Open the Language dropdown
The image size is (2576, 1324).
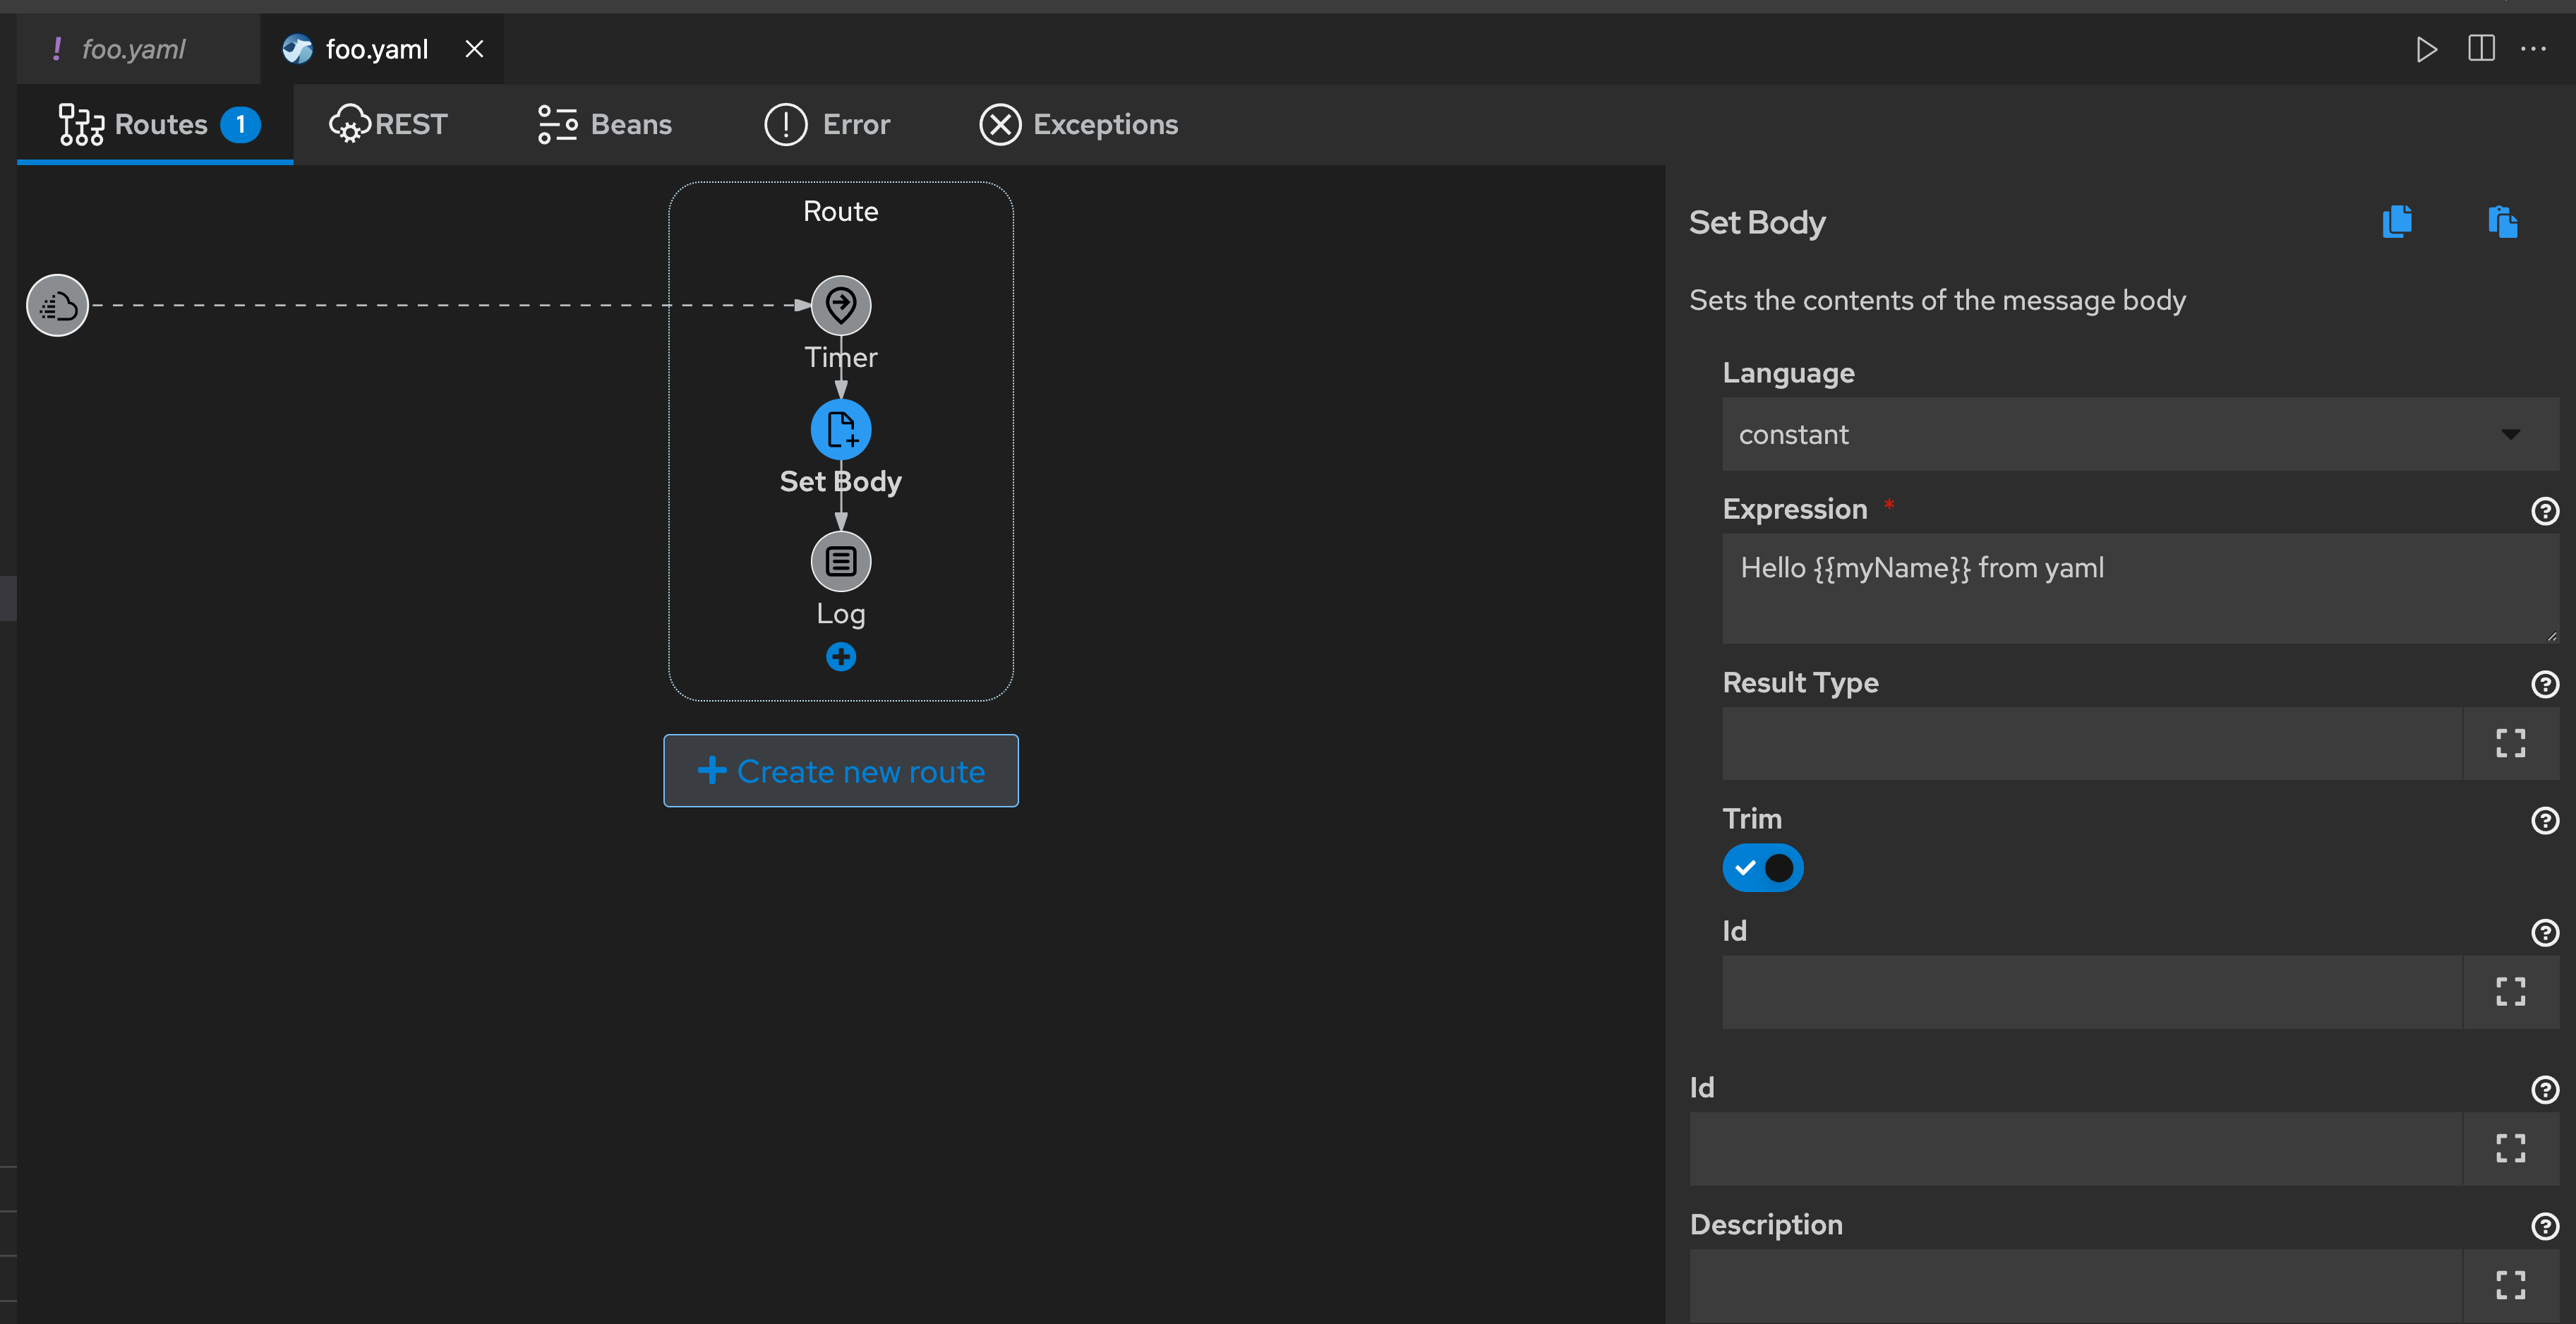click(x=2139, y=434)
